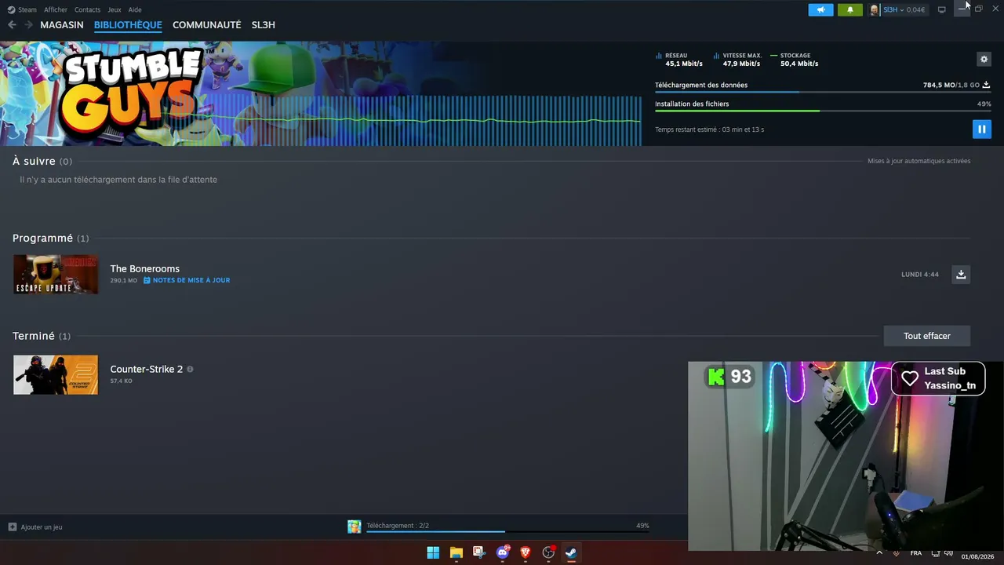1004x565 pixels.
Task: Click the FRA language indicator
Action: click(916, 553)
